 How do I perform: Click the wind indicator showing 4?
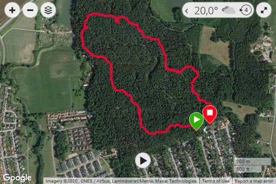click(x=246, y=10)
